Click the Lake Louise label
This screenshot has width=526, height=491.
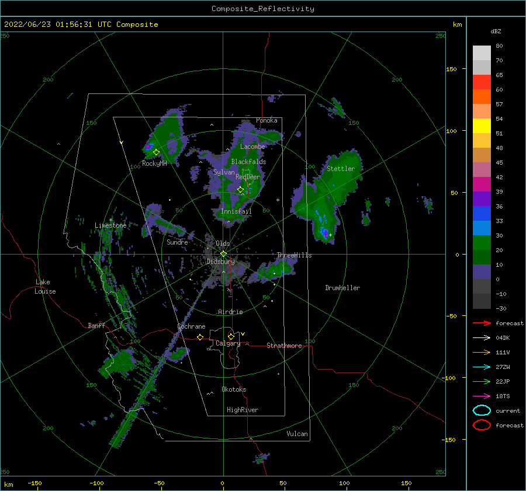tap(45, 287)
